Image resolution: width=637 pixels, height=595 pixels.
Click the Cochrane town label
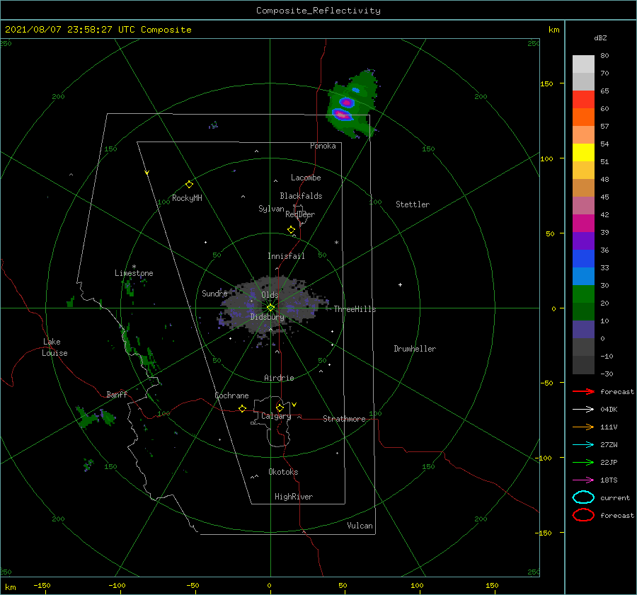tap(231, 395)
